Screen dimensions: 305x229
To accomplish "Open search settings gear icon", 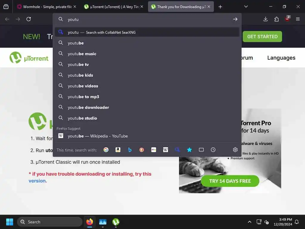I will [235, 150].
